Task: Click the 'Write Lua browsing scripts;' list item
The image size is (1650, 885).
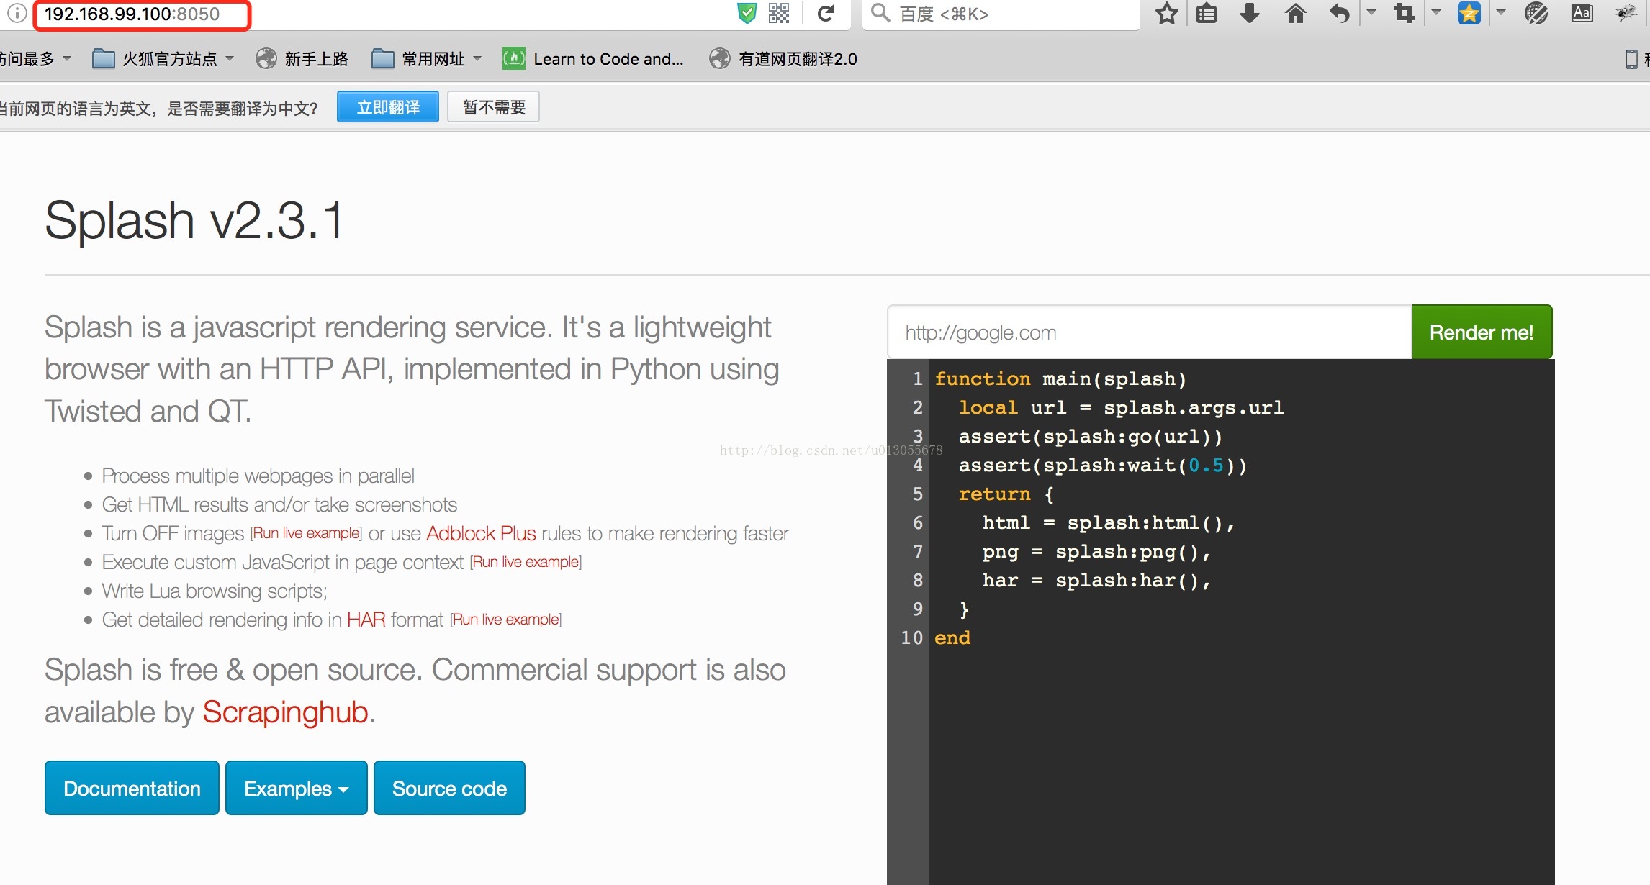Action: point(215,591)
